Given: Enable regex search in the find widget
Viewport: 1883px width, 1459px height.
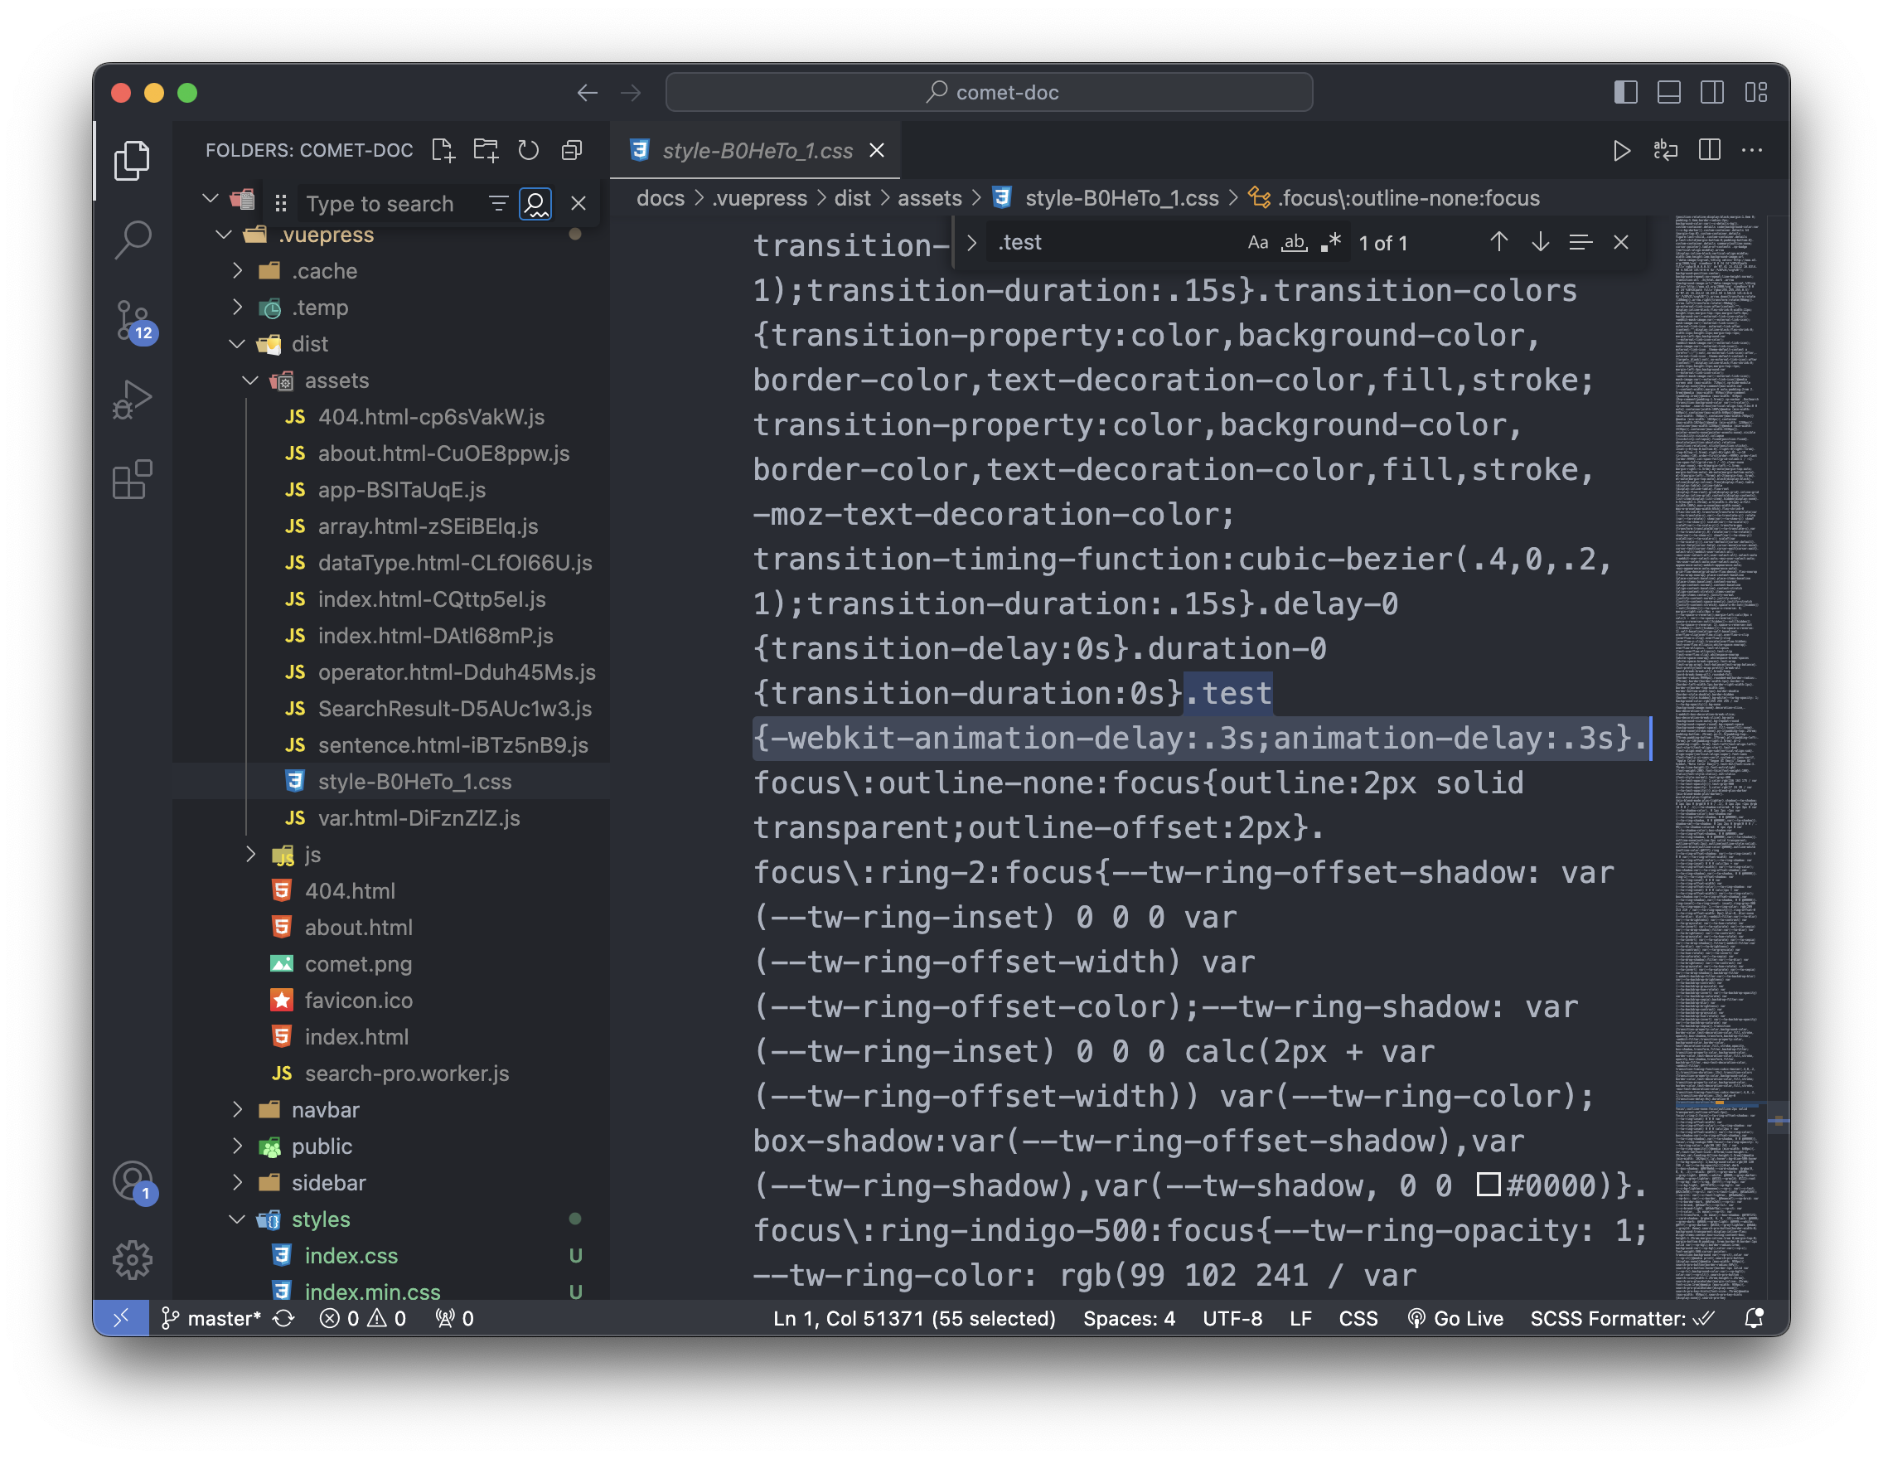Looking at the screenshot, I should [1329, 242].
